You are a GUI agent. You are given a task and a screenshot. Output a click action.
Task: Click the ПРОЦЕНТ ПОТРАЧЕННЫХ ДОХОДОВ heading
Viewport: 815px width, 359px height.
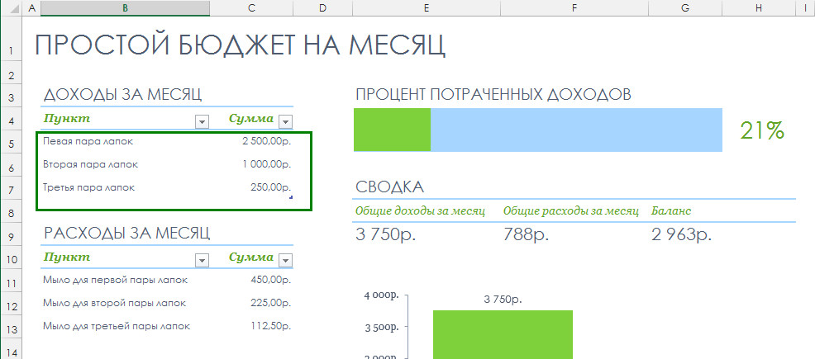(x=493, y=94)
